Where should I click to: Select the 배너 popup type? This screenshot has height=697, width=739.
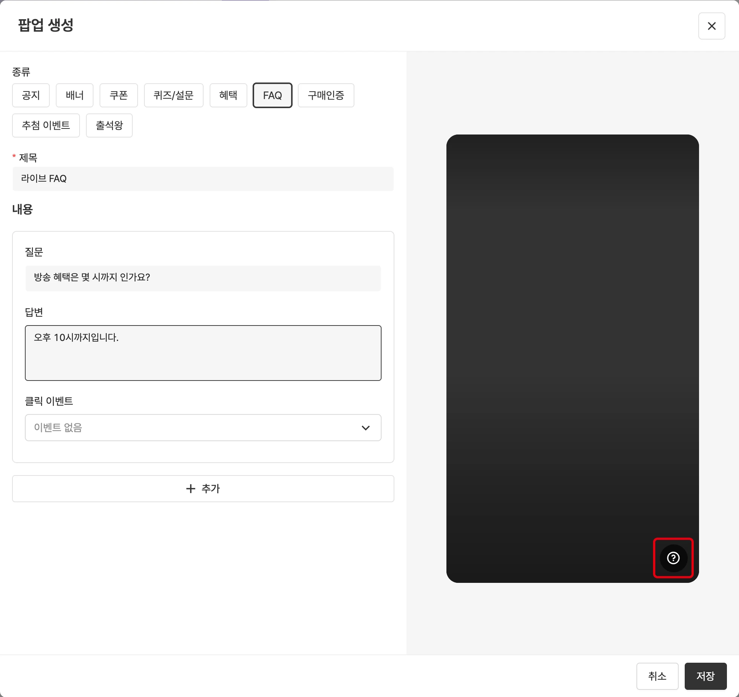pos(75,95)
